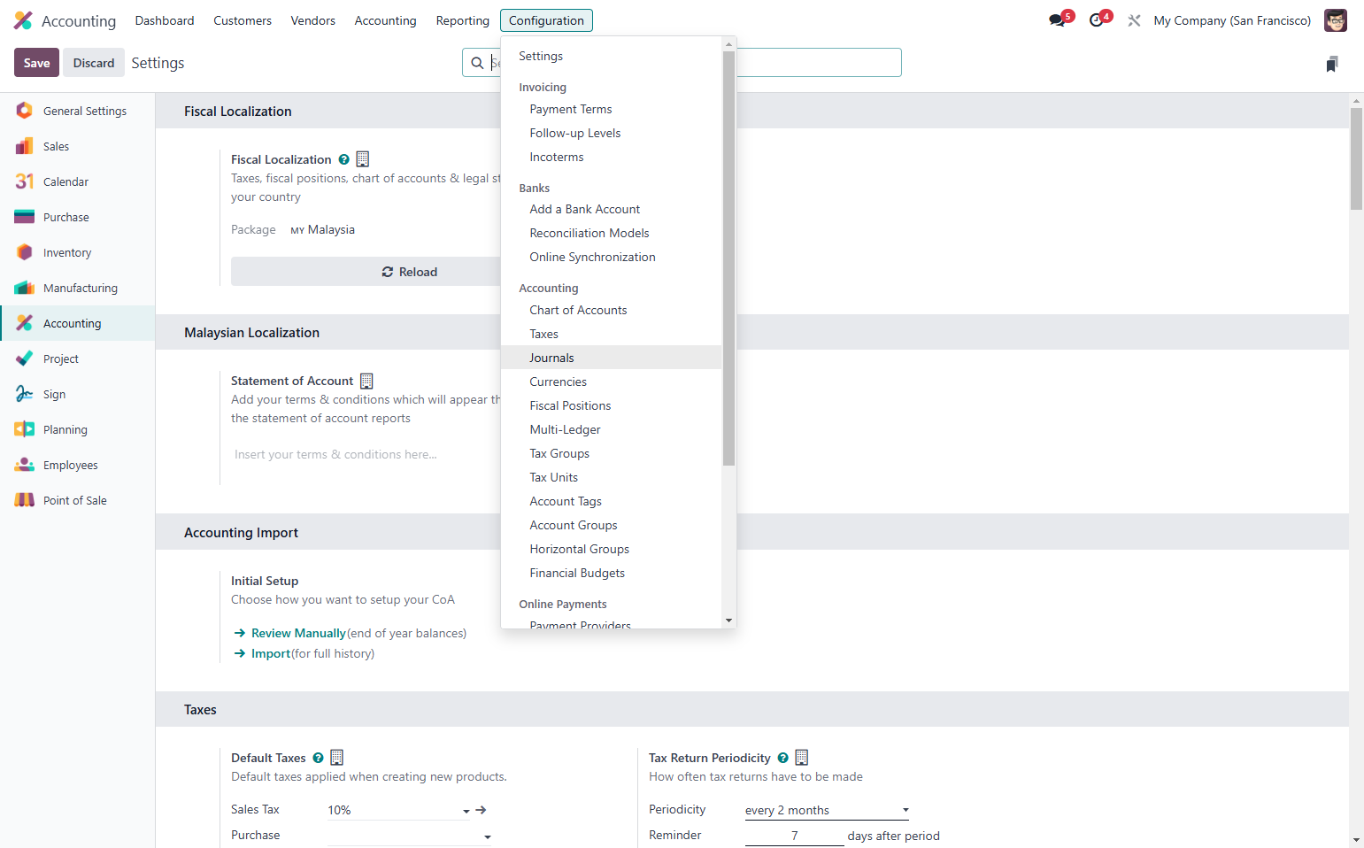Switch company via My Company (San Francisco)
This screenshot has height=848, width=1364.
[x=1232, y=20]
